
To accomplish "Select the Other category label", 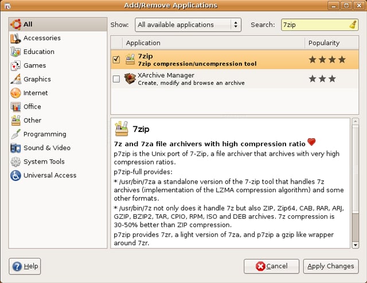I will coord(32,121).
